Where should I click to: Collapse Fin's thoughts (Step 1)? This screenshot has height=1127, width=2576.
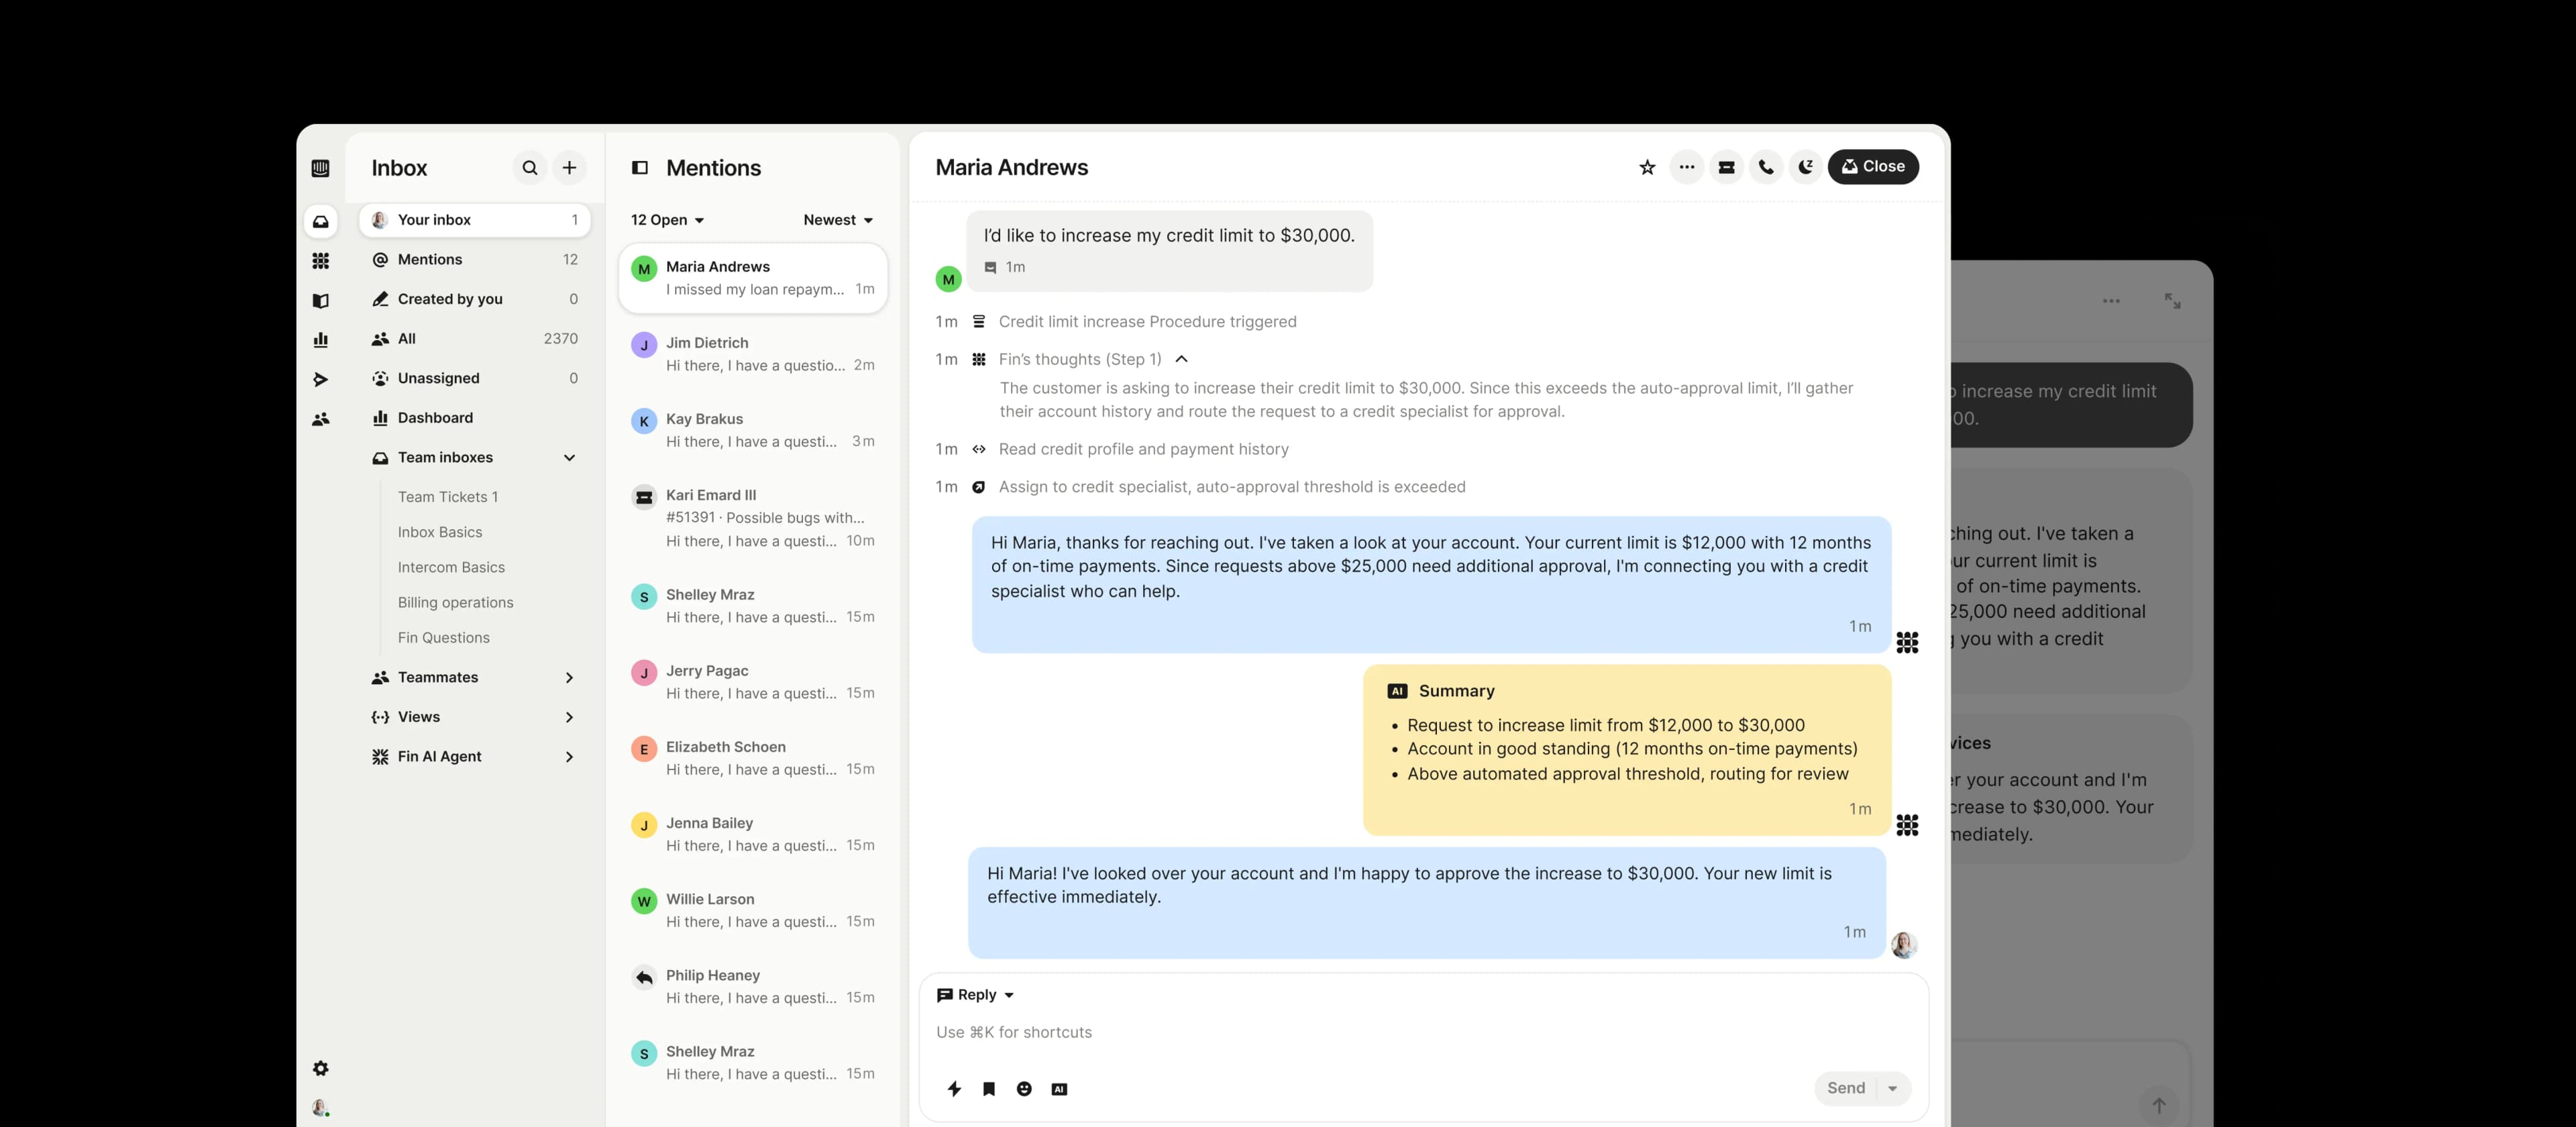tap(1181, 360)
